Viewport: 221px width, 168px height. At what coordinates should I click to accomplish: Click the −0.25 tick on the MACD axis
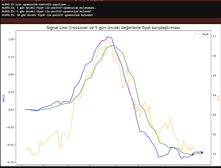(x=10, y=127)
